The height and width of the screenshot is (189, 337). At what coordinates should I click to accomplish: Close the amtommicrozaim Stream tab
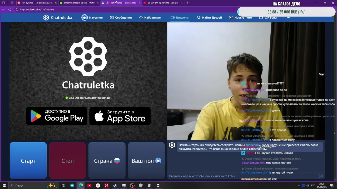coord(98,3)
